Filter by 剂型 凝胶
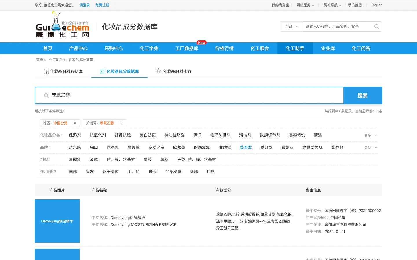Viewport: 417px width, 260px height. click(148, 159)
